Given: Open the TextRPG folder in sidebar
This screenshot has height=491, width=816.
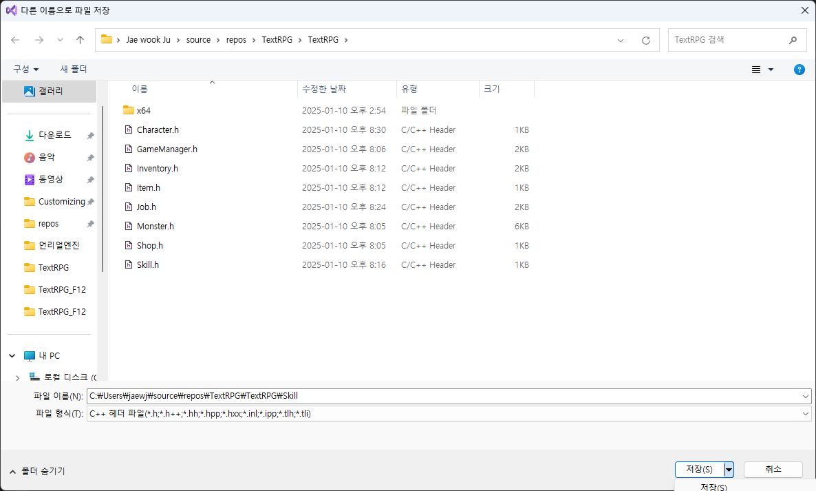Looking at the screenshot, I should tap(53, 268).
